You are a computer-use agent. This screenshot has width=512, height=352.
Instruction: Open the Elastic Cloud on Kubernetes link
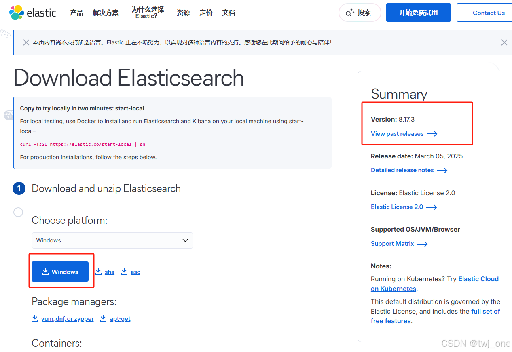[478, 279]
